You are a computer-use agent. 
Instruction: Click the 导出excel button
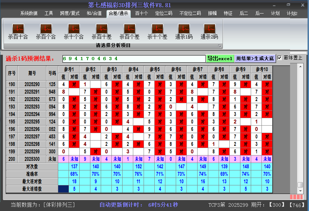[x=220, y=59]
